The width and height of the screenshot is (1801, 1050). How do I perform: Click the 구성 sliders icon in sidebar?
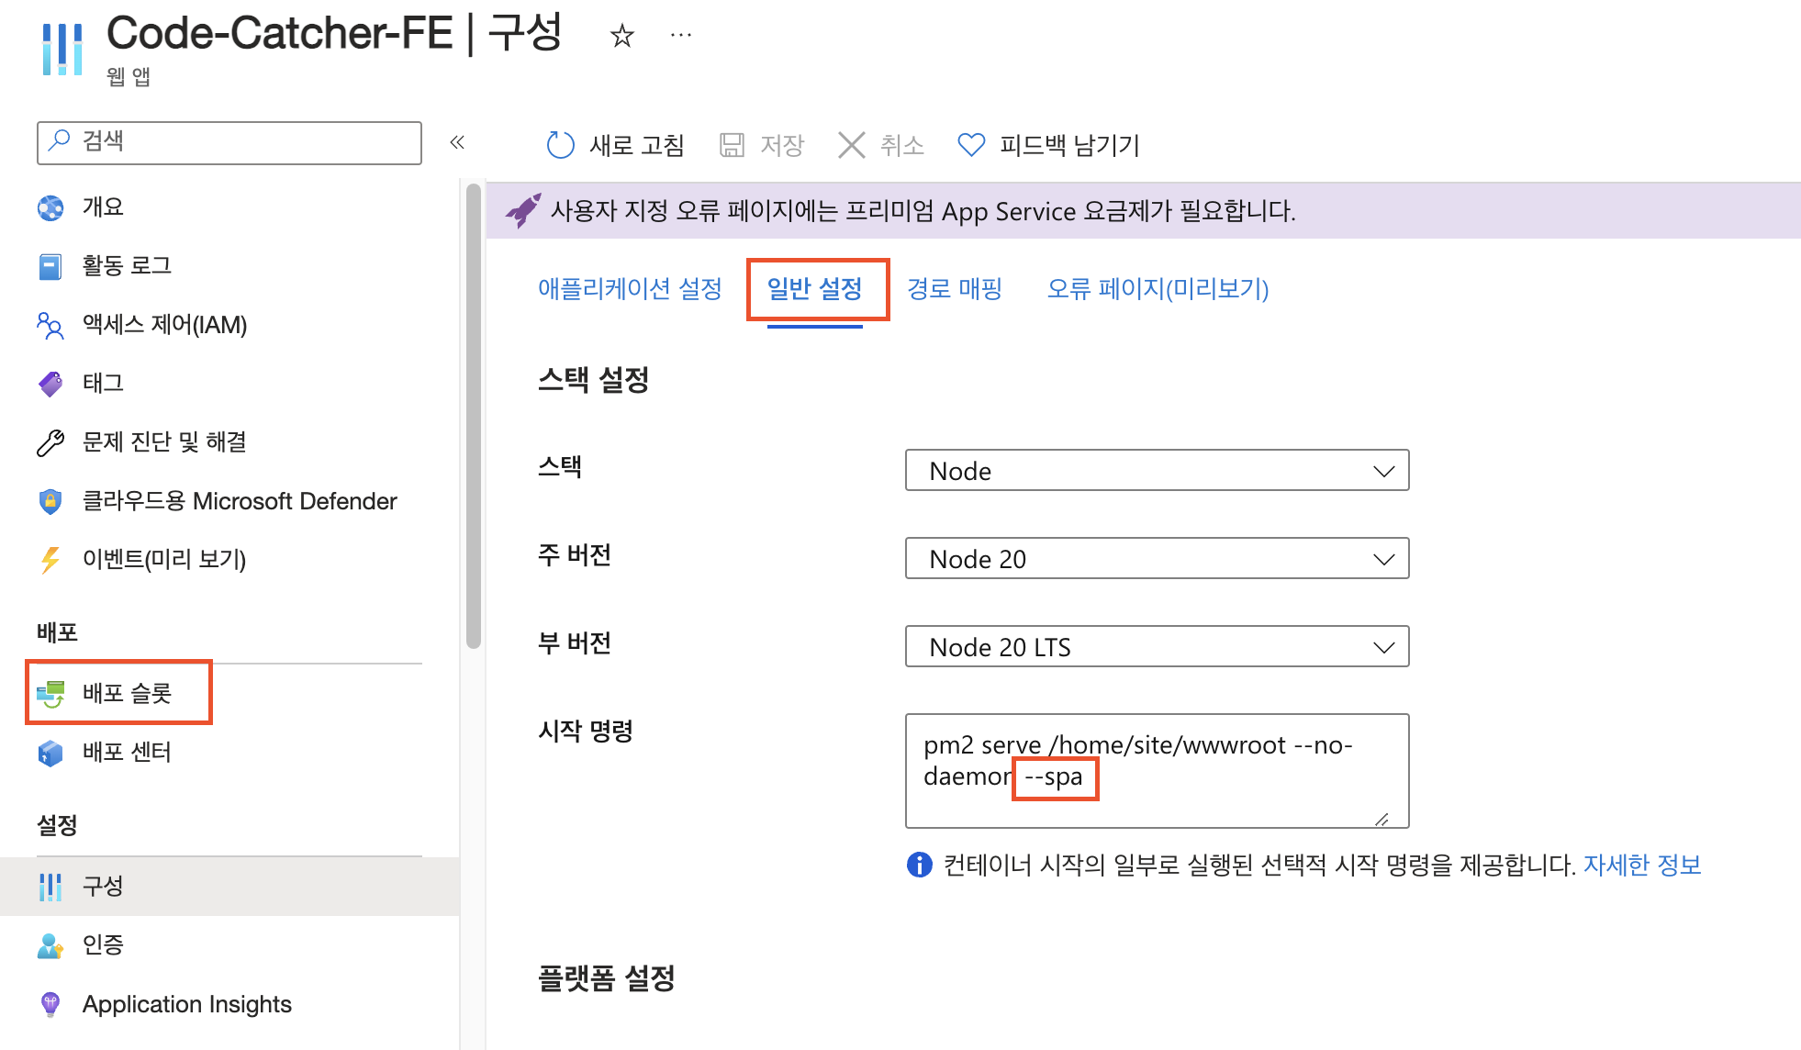(x=50, y=887)
